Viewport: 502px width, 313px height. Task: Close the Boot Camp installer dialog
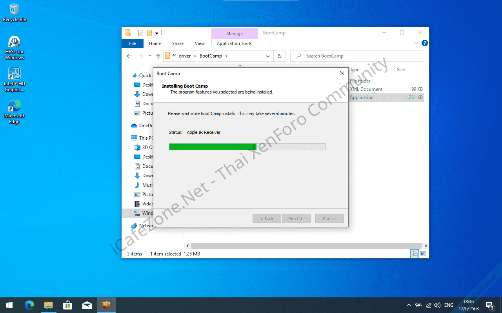342,73
